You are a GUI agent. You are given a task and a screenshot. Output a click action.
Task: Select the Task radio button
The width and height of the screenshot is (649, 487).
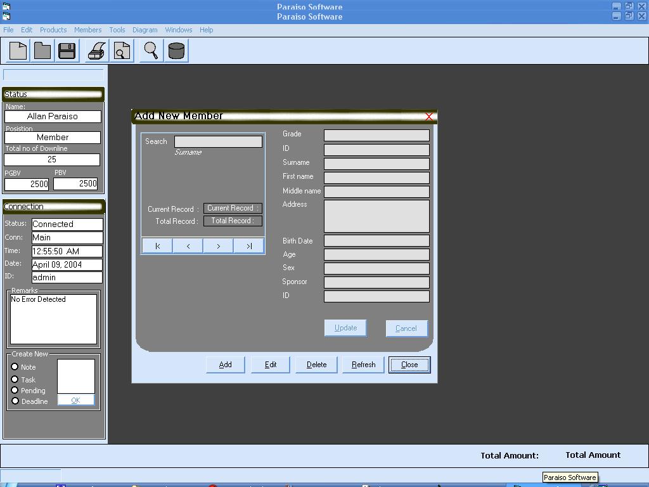pyautogui.click(x=15, y=379)
